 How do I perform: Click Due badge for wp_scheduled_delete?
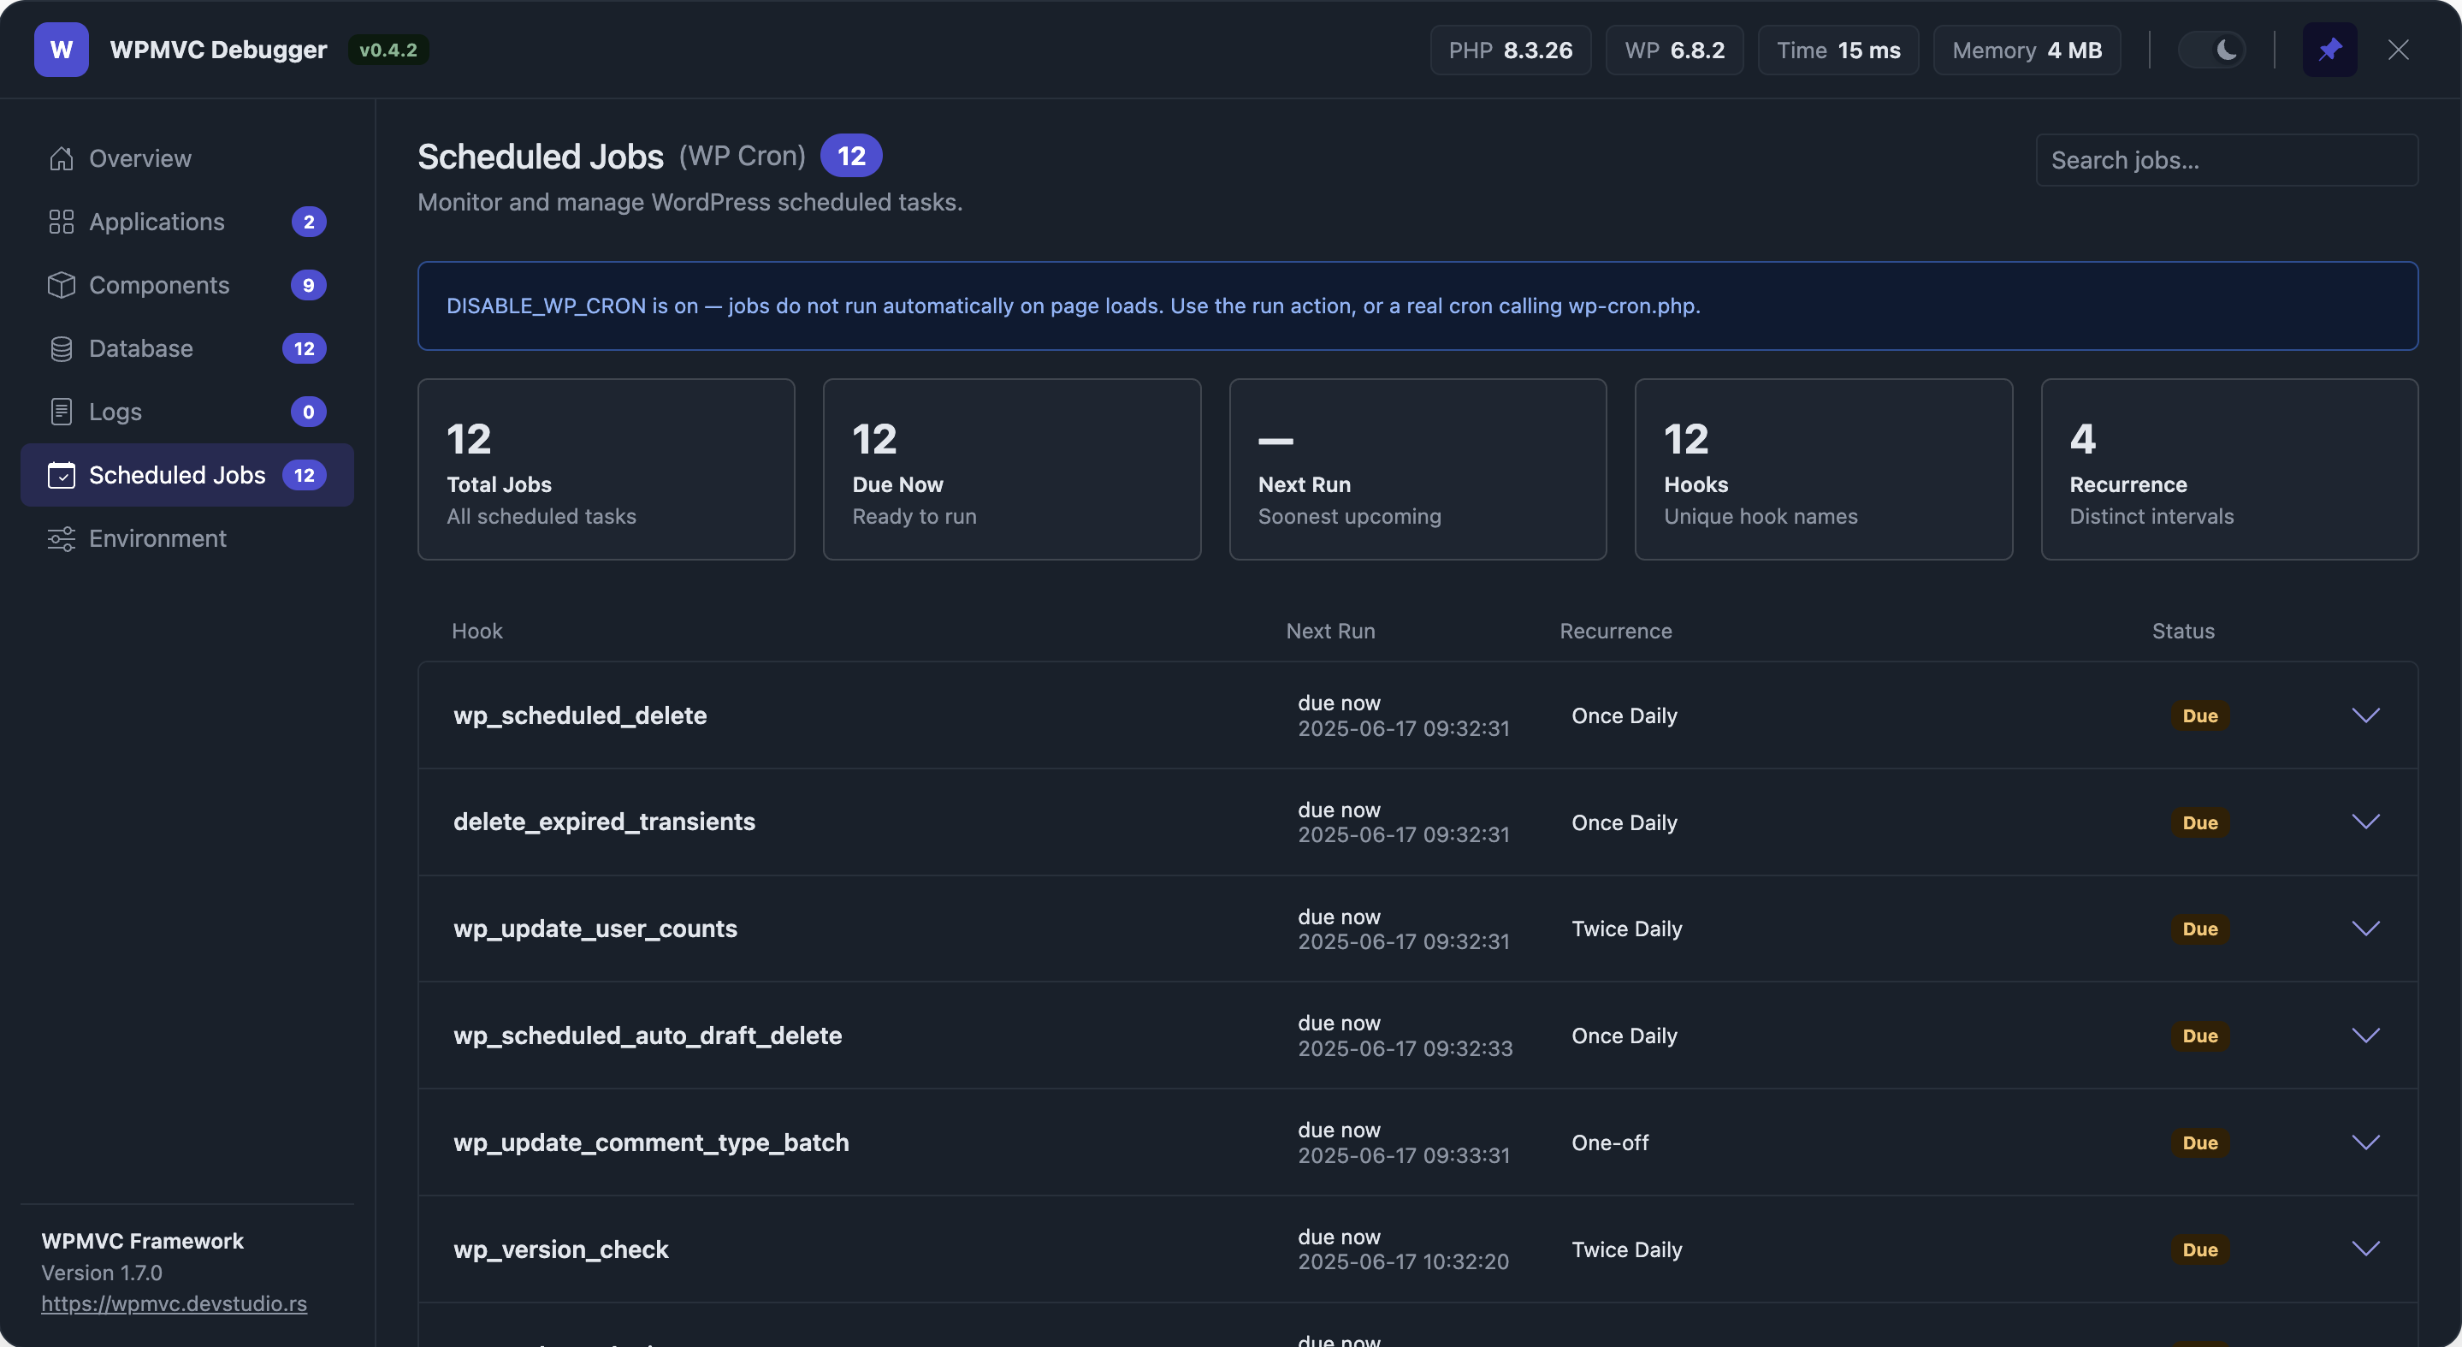(x=2200, y=715)
